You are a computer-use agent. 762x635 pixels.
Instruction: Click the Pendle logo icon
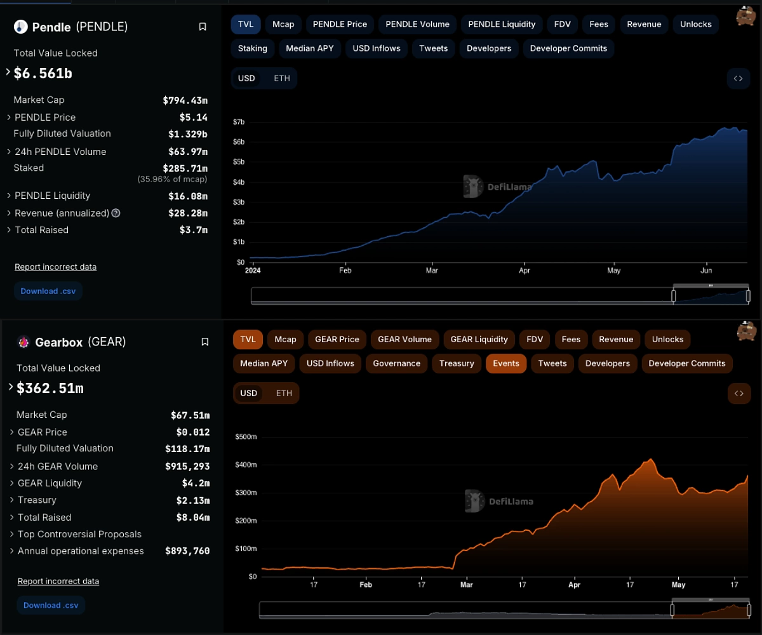(x=21, y=27)
